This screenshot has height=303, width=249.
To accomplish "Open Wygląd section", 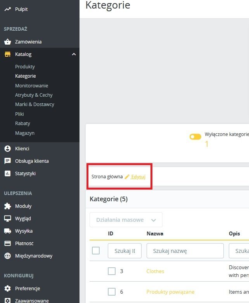I will pyautogui.click(x=23, y=219).
